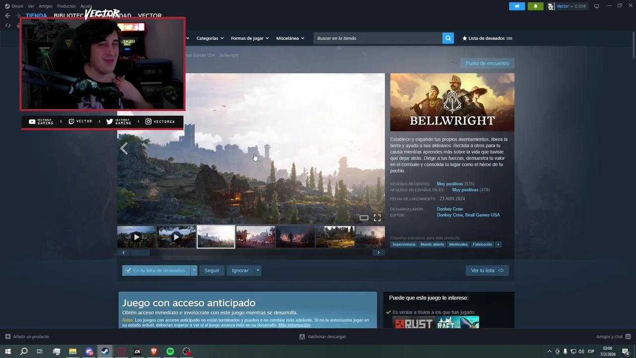The width and height of the screenshot is (636, 358).
Task: Open Brave browser from the taskbar
Action: click(x=154, y=352)
